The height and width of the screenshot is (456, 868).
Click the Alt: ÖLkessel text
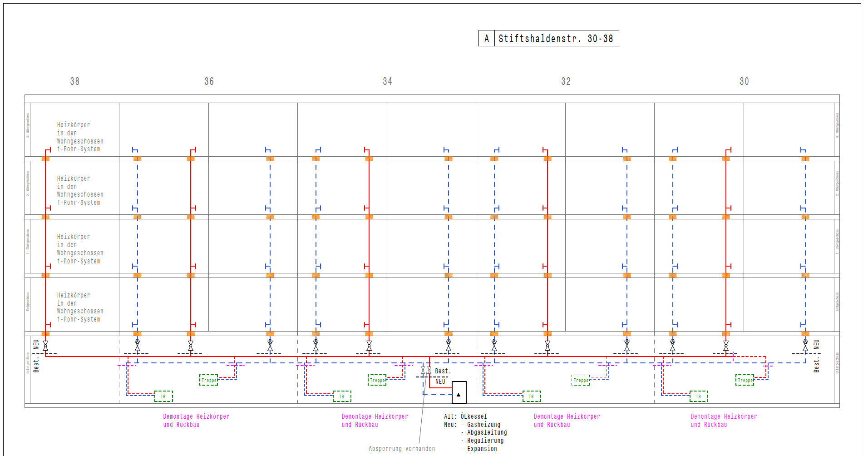click(465, 416)
